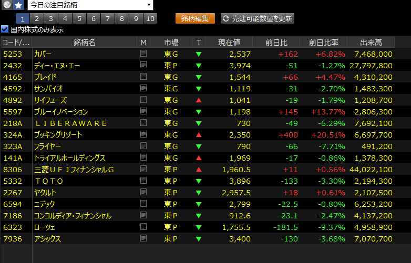
Task: Open memo icon for カバー row
Action: coord(143,54)
